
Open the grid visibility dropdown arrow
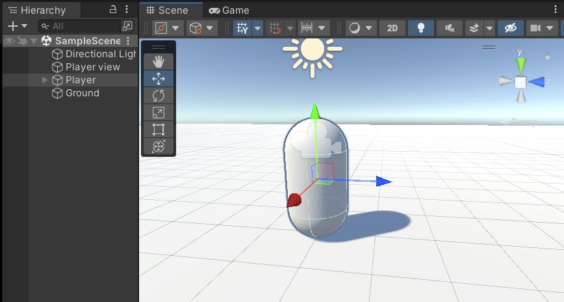coord(257,28)
